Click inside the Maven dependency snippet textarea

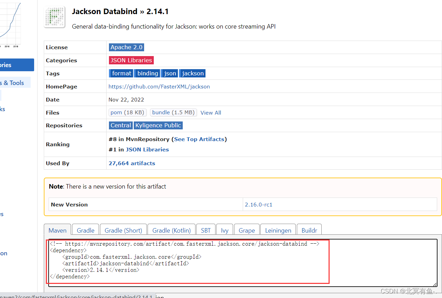click(243, 263)
